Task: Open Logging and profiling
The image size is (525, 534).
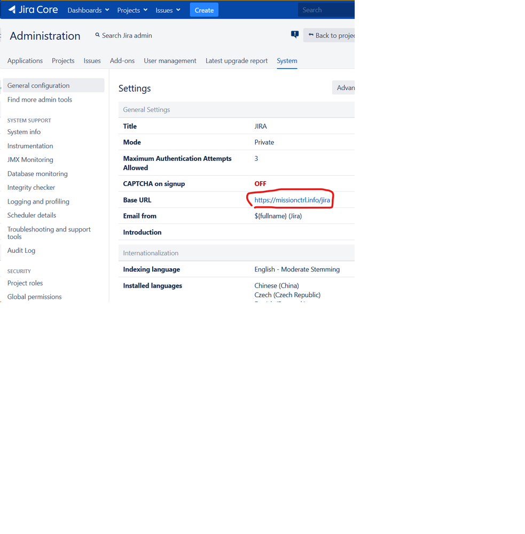Action: [x=38, y=202]
